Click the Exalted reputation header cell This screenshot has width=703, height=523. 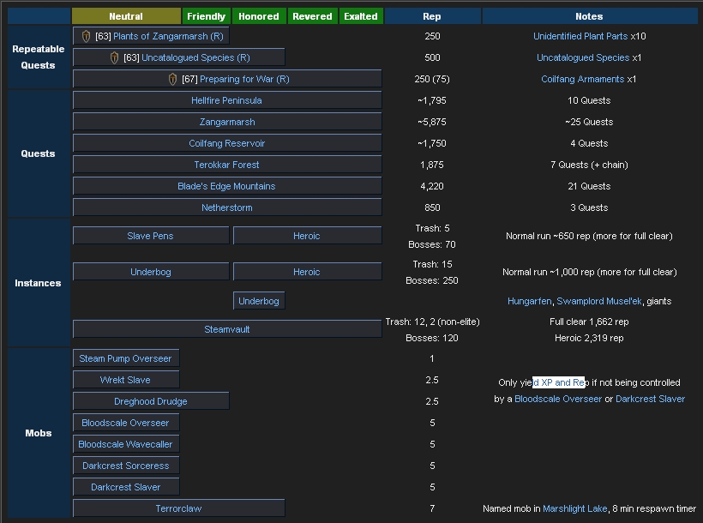(x=360, y=16)
